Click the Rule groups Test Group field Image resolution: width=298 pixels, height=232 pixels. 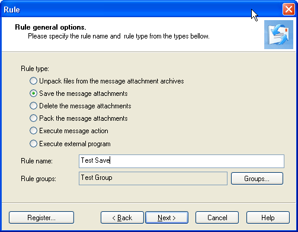tap(153, 178)
